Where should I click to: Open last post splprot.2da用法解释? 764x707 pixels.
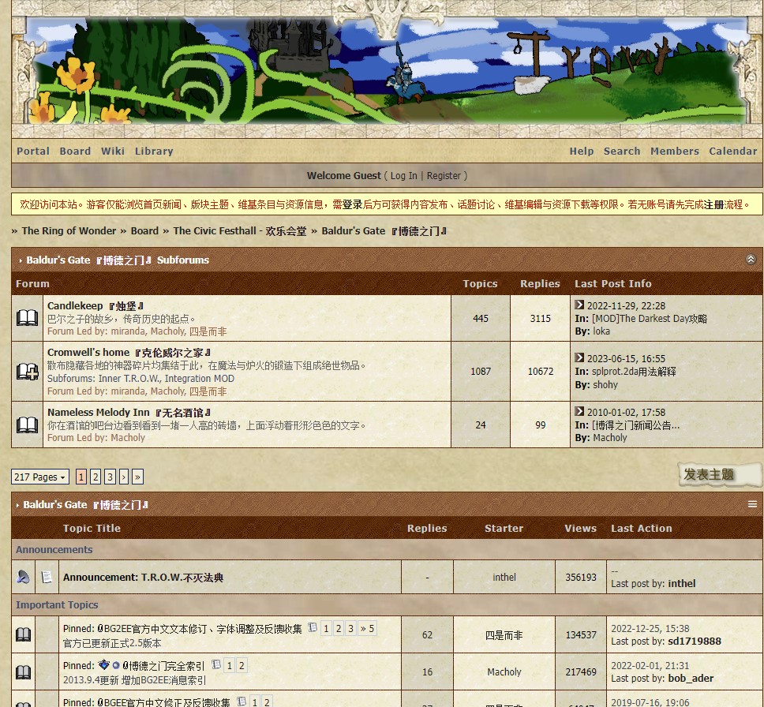[634, 372]
